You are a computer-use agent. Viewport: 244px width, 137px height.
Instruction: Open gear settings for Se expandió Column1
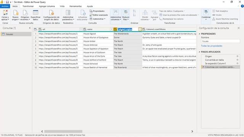tap(238, 64)
